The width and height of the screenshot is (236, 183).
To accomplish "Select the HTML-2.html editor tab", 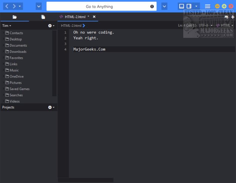I will (x=75, y=17).
